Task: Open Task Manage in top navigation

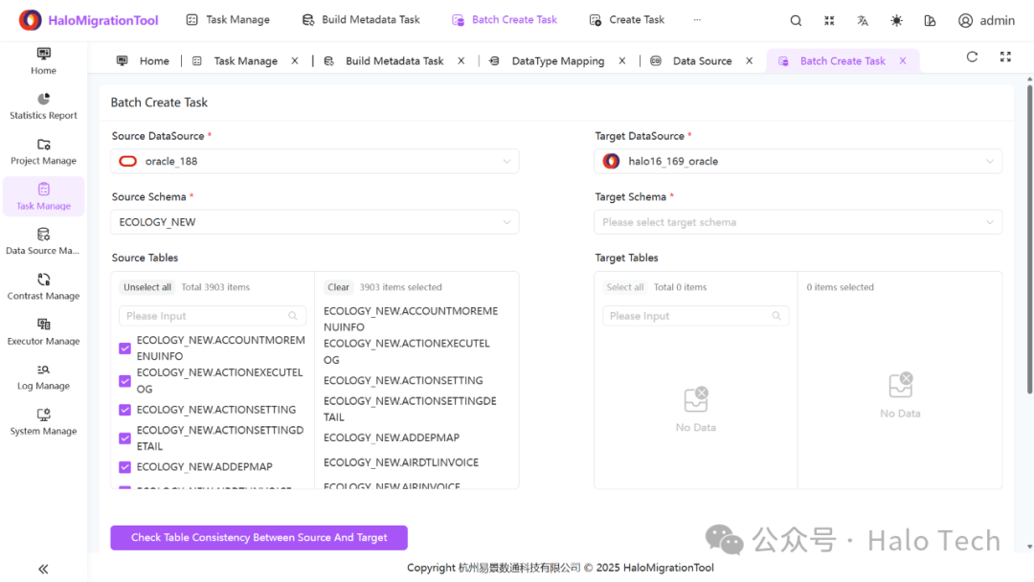Action: tap(228, 20)
